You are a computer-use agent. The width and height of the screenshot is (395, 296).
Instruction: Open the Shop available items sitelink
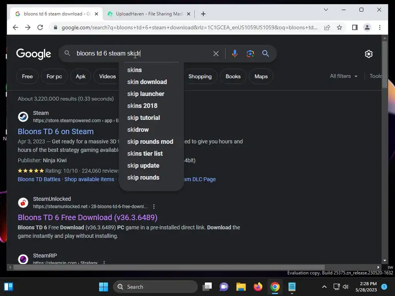89,179
